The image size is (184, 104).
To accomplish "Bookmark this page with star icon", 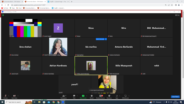I will click(172, 5).
